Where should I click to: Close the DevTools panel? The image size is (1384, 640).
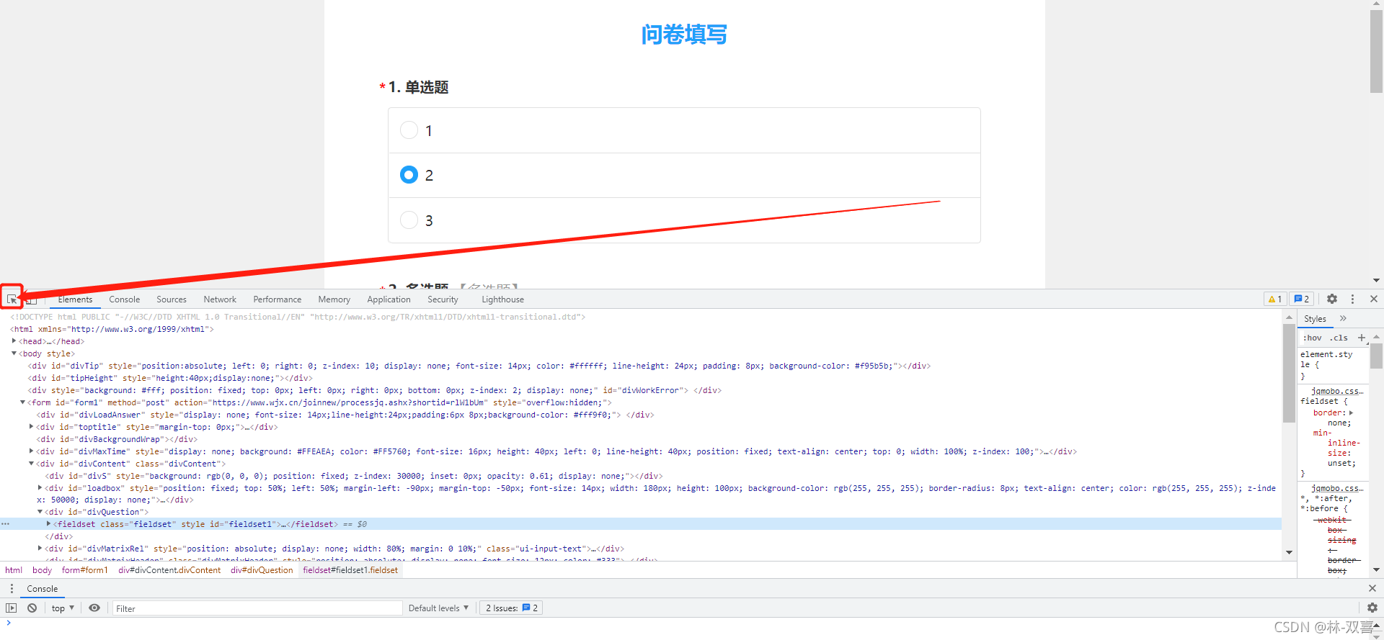(x=1374, y=299)
